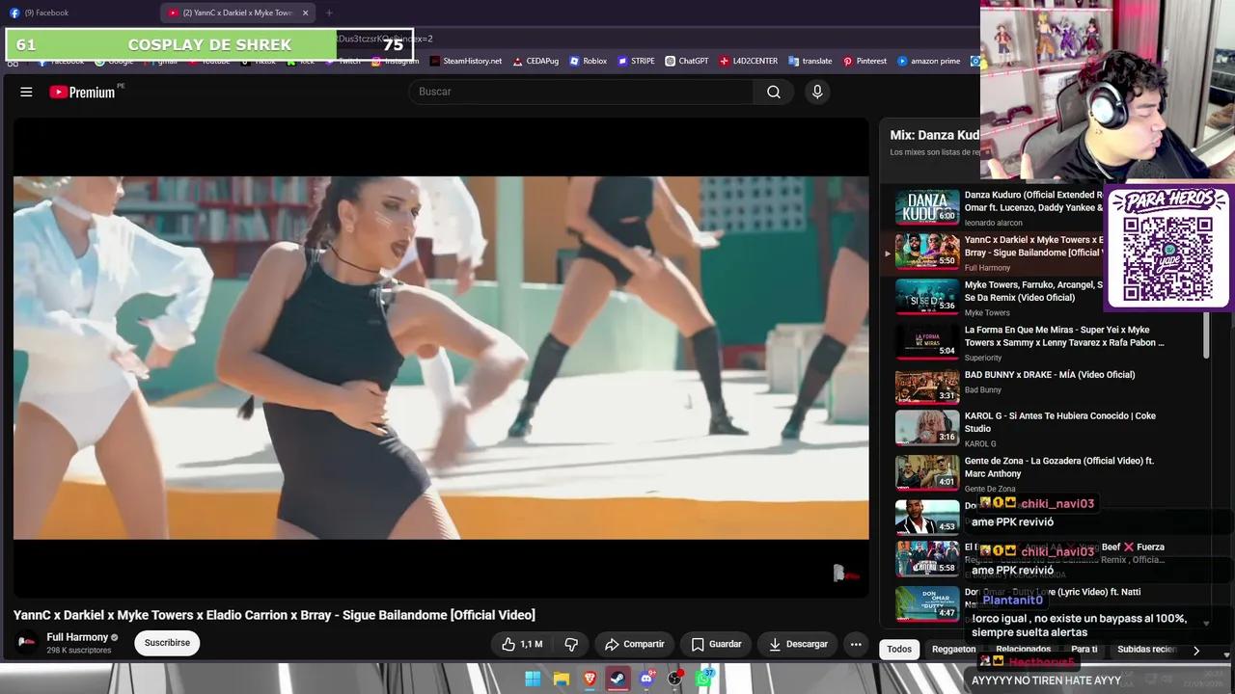1235x694 pixels.
Task: Open the L4D2CENTER bookmark
Action: pos(748,61)
